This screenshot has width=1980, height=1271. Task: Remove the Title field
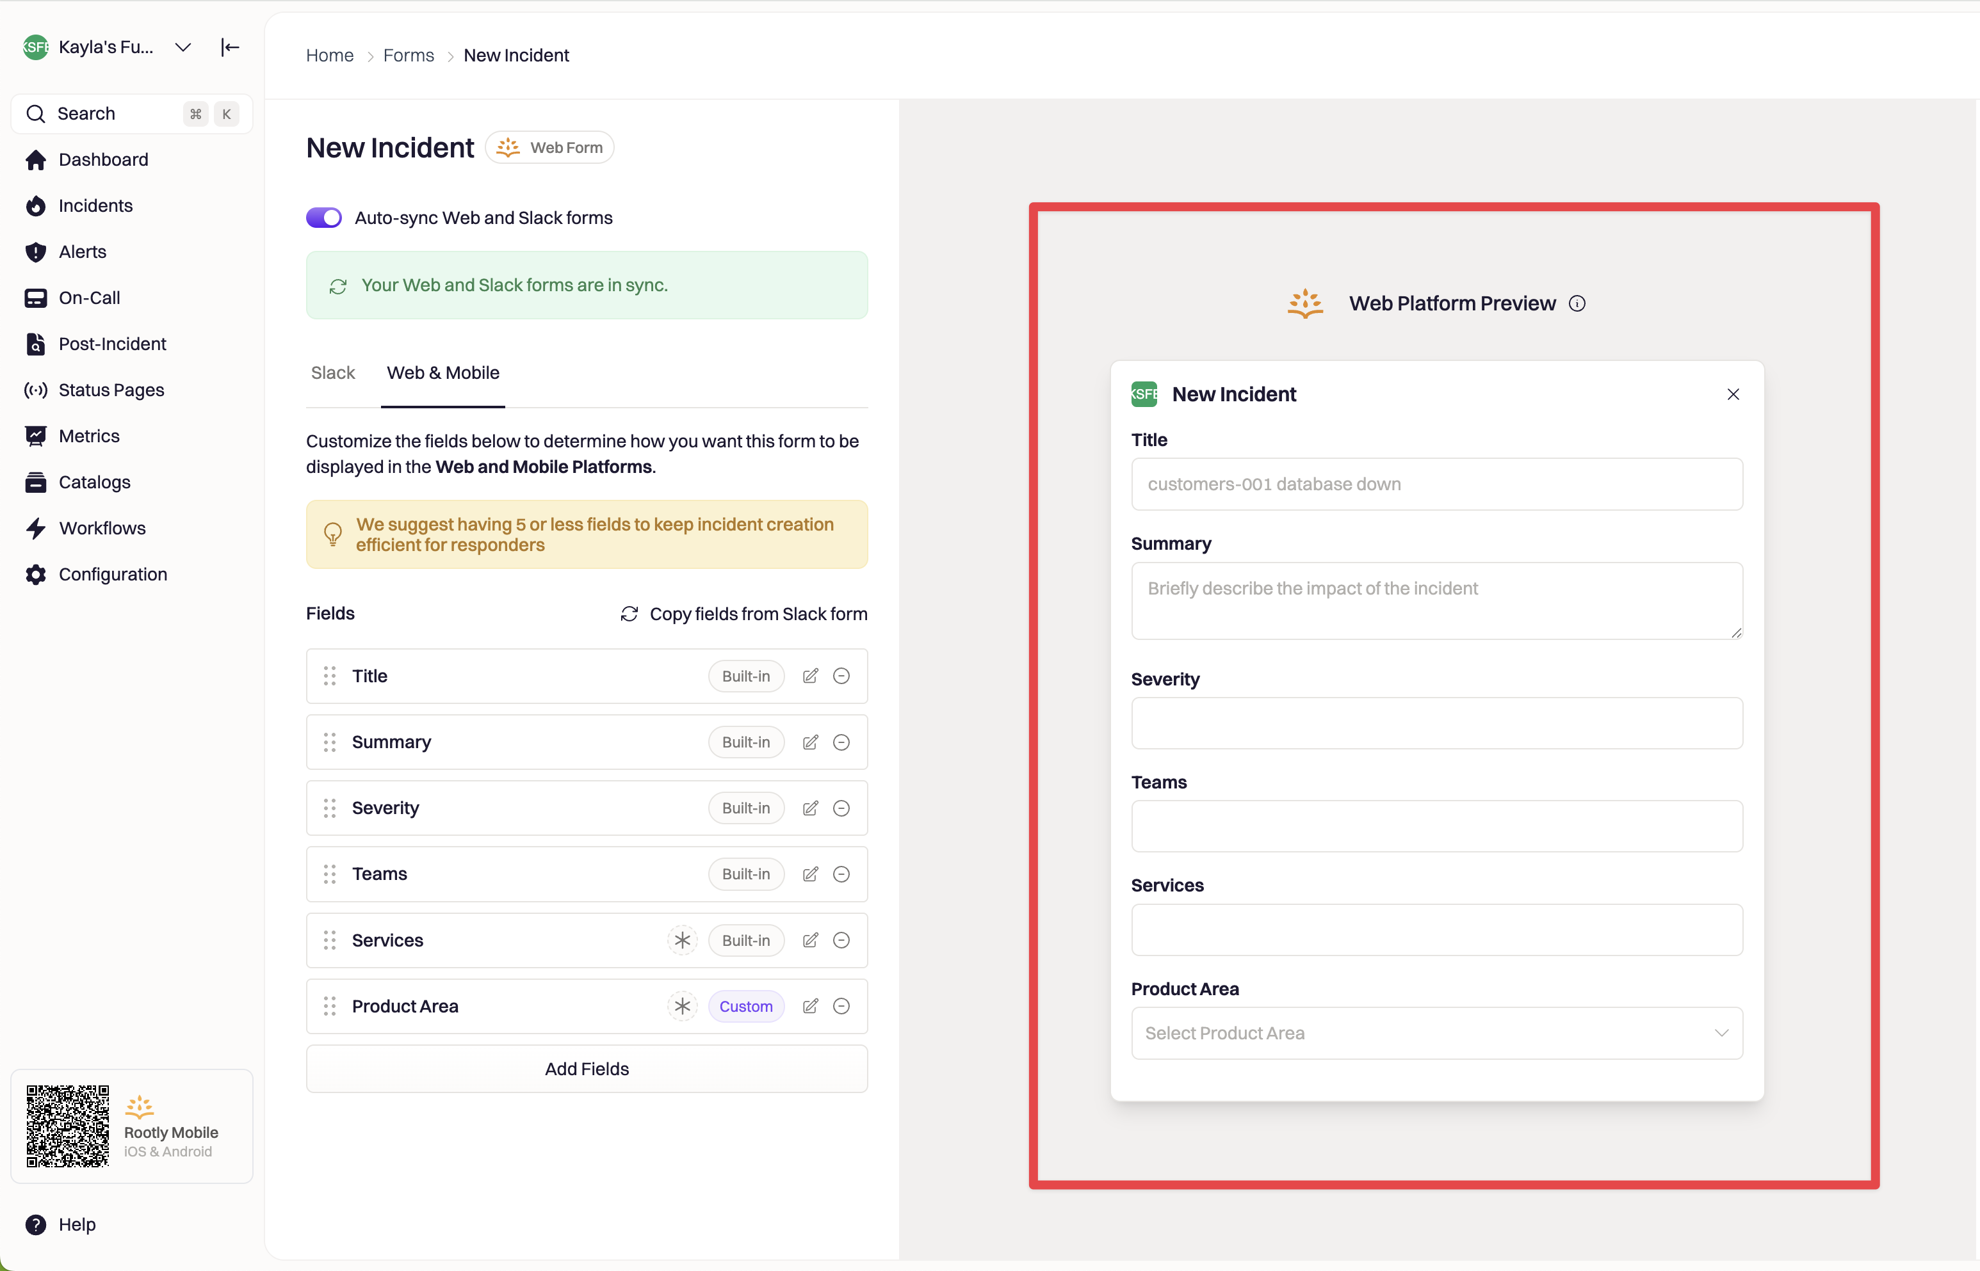coord(841,676)
